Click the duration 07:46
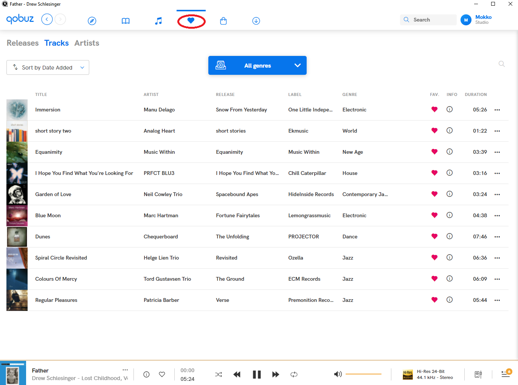This screenshot has width=518, height=385. click(480, 237)
